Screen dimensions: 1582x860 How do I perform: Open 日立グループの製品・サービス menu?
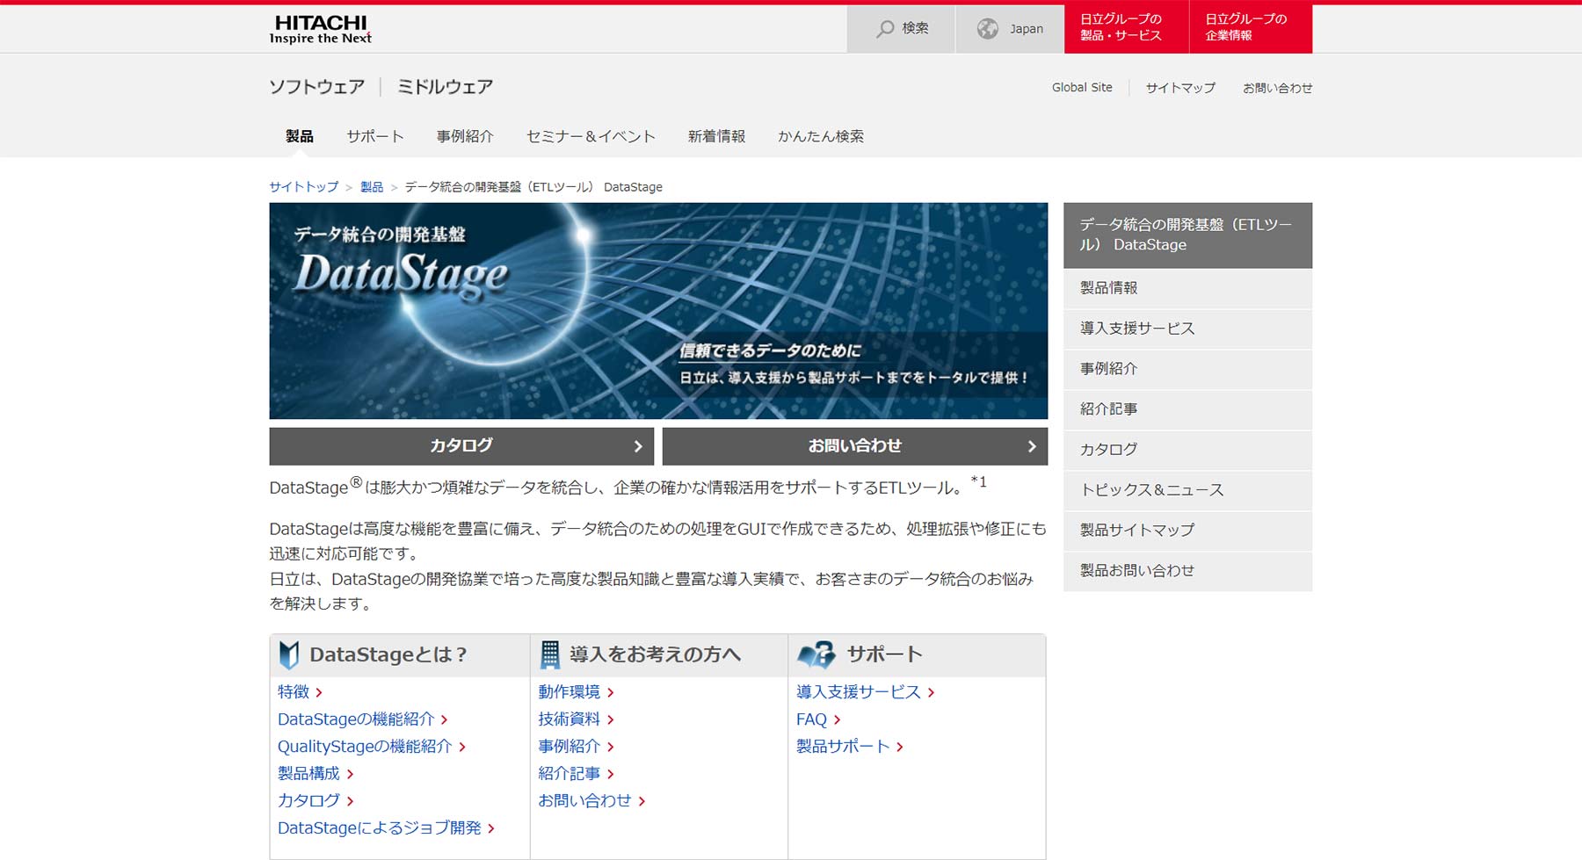click(1126, 28)
